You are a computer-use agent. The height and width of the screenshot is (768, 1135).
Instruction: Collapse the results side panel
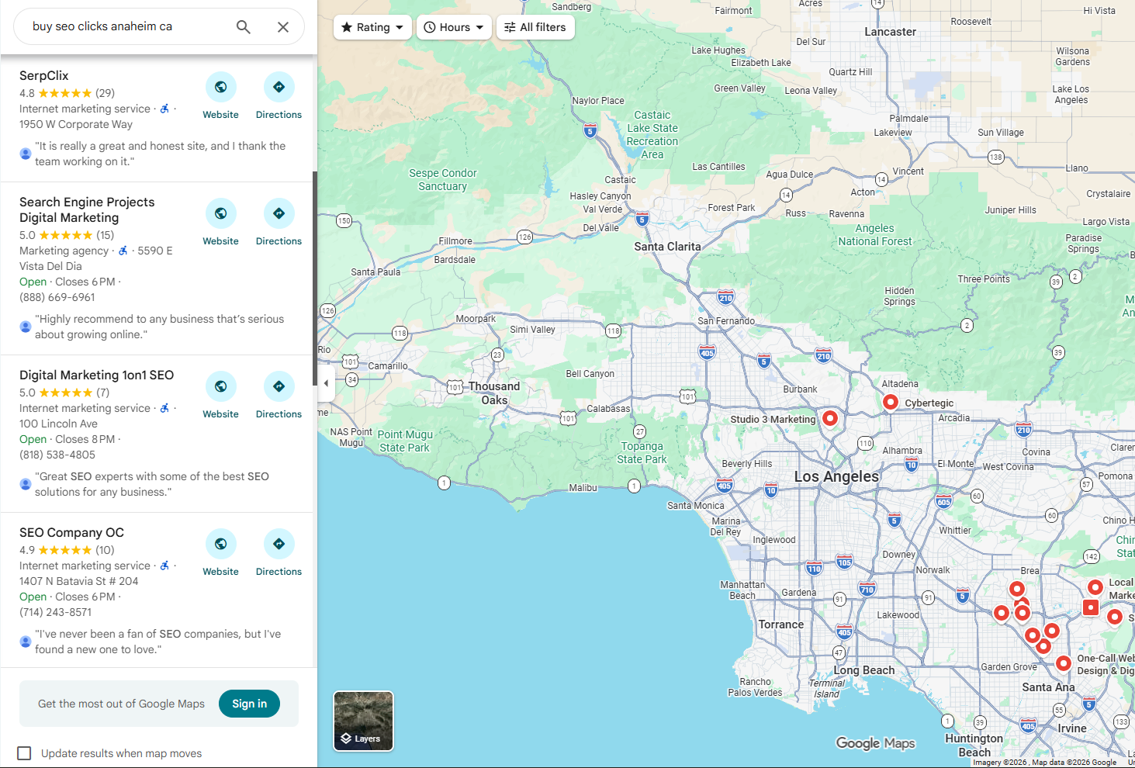[326, 382]
